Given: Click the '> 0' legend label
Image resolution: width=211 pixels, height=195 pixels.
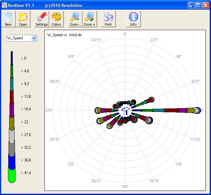Looking at the screenshot, I should tap(24, 58).
